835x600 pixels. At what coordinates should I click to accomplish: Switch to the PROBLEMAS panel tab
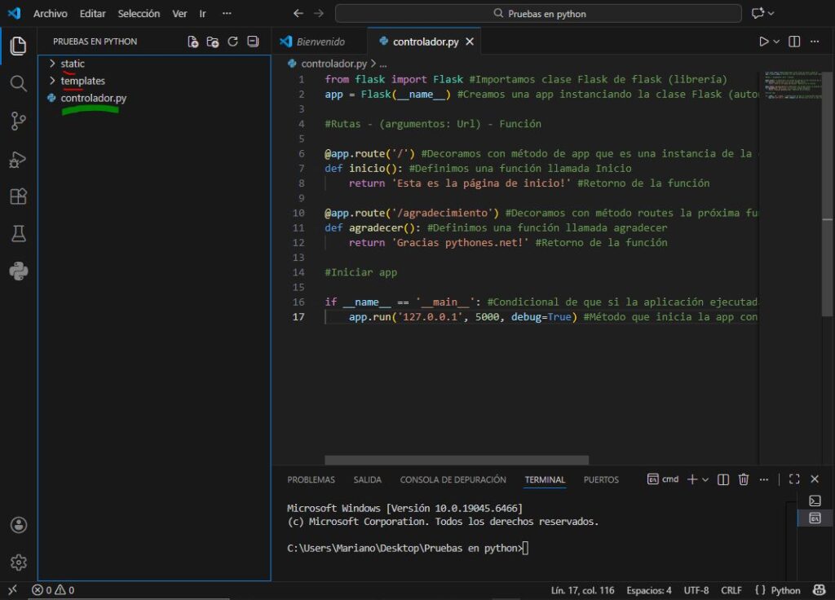click(311, 480)
